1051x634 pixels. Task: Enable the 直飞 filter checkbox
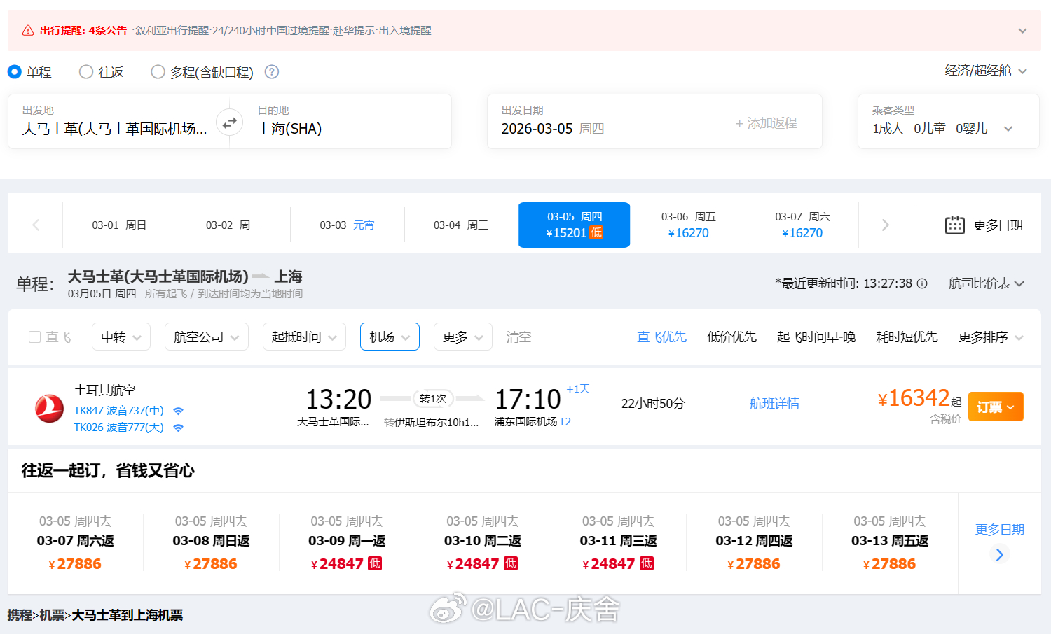[x=33, y=337]
